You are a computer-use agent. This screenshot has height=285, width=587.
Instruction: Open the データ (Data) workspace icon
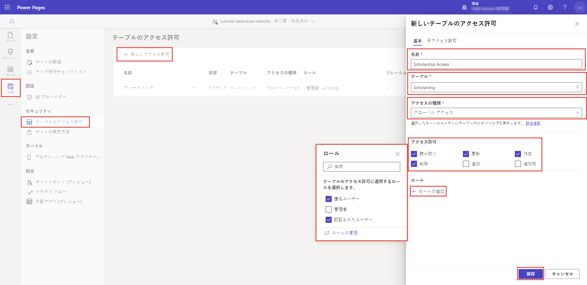10,71
